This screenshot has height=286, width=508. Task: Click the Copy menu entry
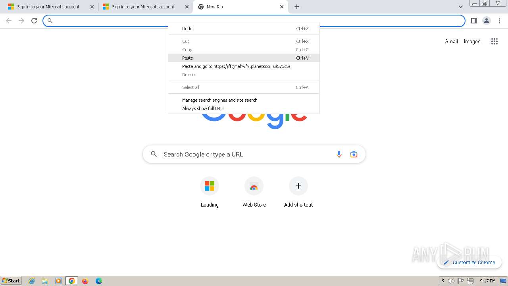pyautogui.click(x=244, y=50)
